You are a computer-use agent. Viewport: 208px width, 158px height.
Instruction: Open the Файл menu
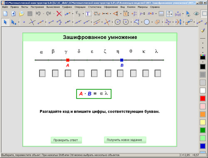tap(5, 7)
